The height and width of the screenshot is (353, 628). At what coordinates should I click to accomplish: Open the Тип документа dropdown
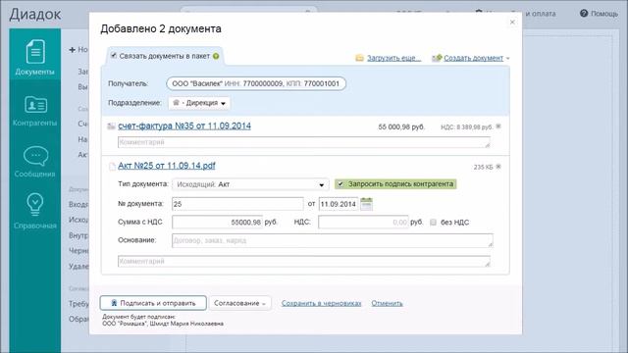[250, 184]
